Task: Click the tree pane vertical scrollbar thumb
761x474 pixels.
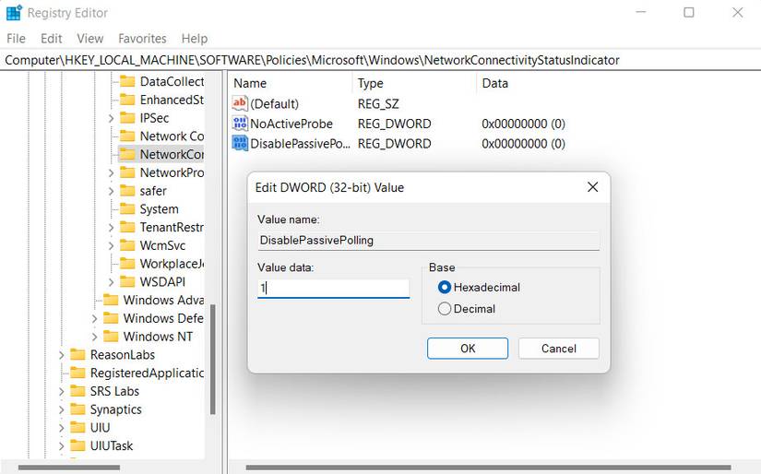Action: click(212, 359)
